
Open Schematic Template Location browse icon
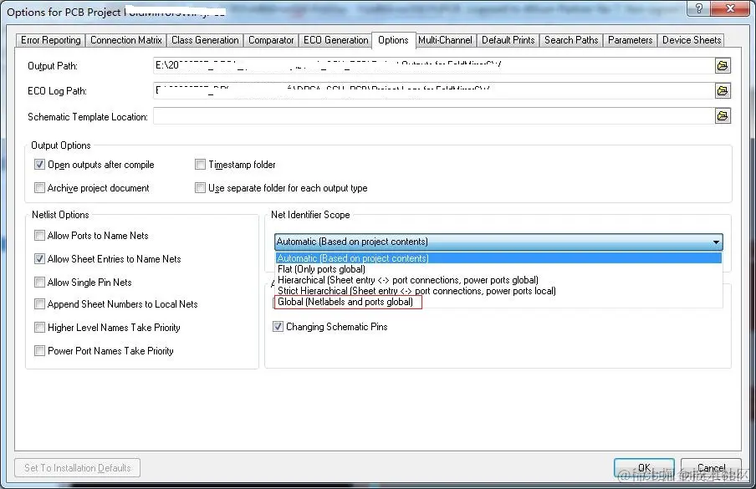723,115
